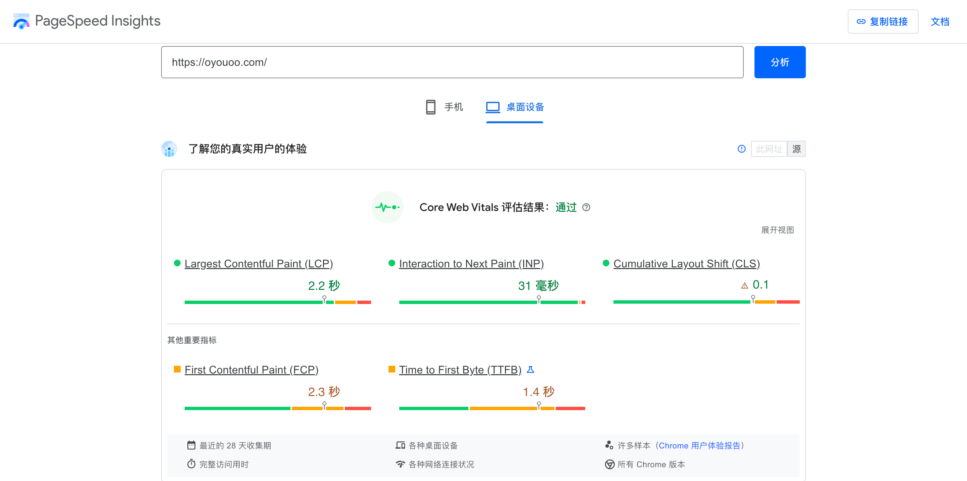967x481 pixels.
Task: Click the green dot beside INP
Action: 392,263
